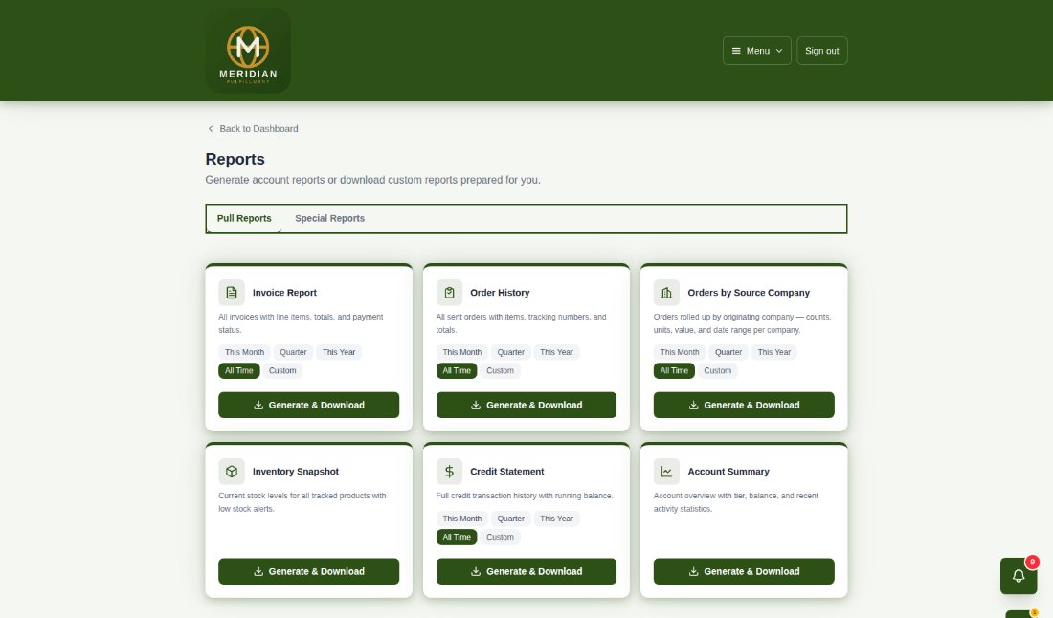The width and height of the screenshot is (1053, 618).
Task: Choose Custom range for Invoice Report
Action: coord(282,370)
